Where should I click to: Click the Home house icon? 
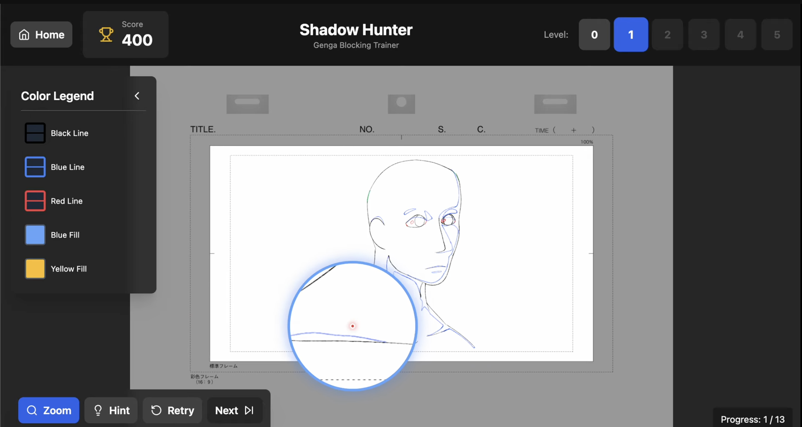(x=24, y=35)
